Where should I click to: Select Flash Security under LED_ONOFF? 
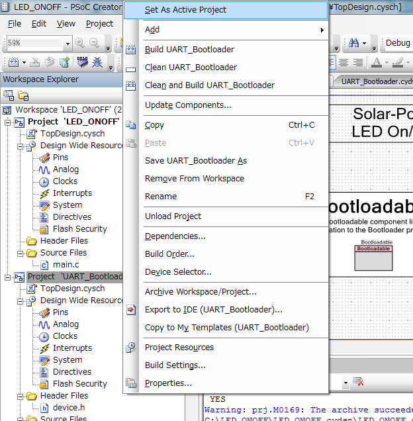point(79,229)
